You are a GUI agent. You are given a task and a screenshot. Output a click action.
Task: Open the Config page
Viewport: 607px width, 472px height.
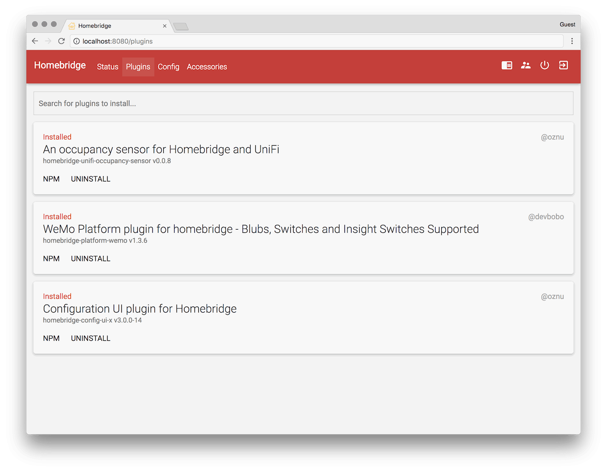click(169, 67)
